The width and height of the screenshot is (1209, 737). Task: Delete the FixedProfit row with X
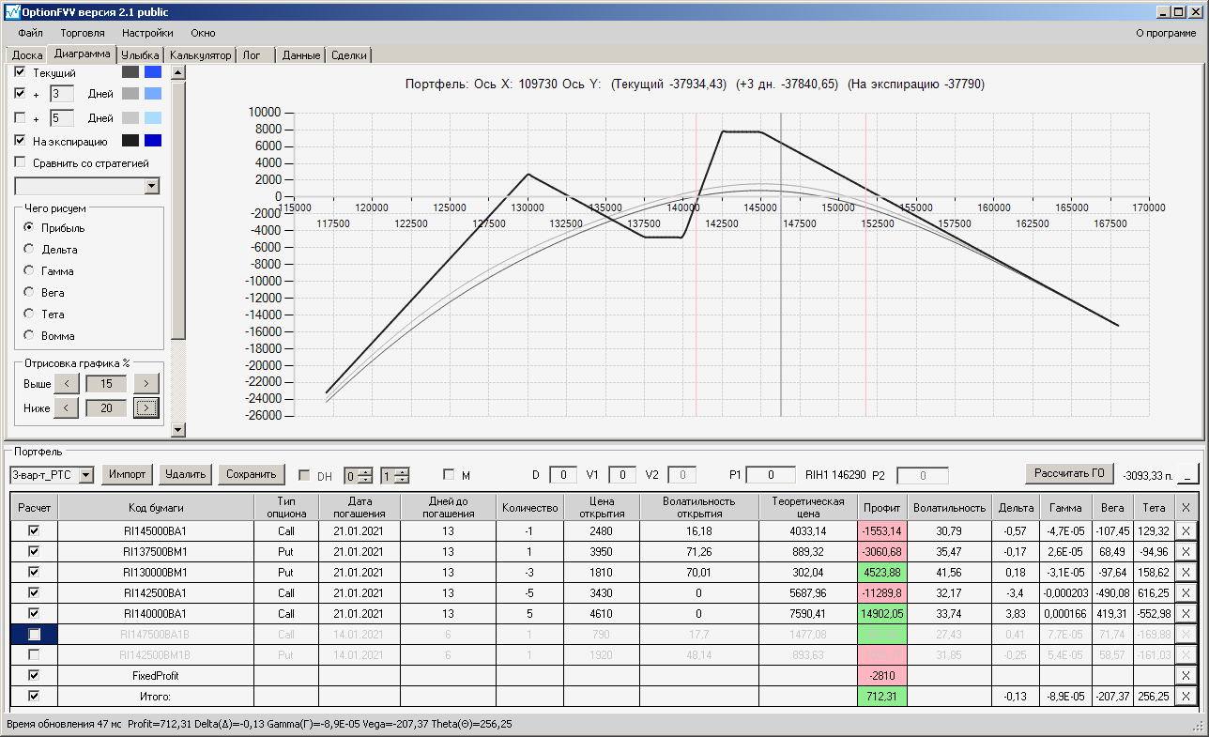pos(1186,675)
